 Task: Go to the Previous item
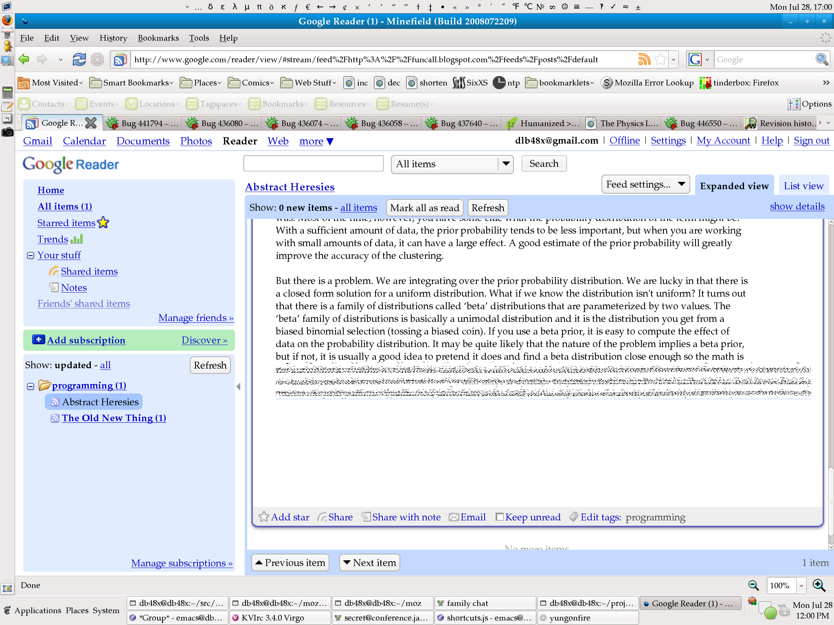click(x=290, y=563)
